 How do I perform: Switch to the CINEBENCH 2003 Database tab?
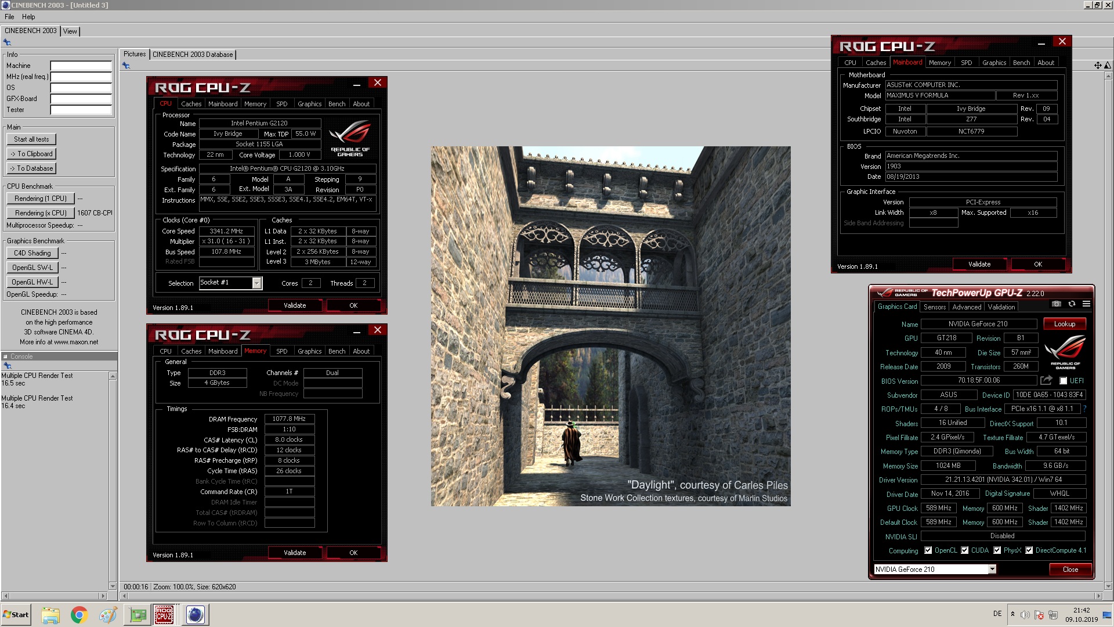[193, 55]
